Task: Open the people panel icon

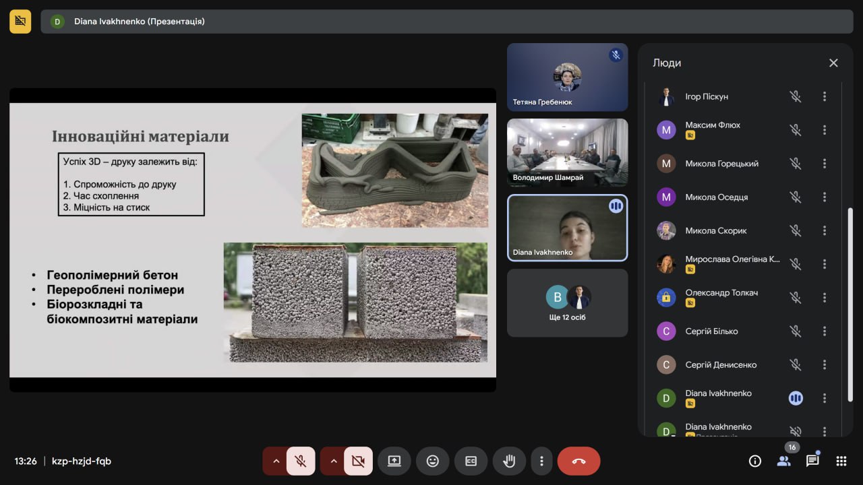Action: [783, 461]
